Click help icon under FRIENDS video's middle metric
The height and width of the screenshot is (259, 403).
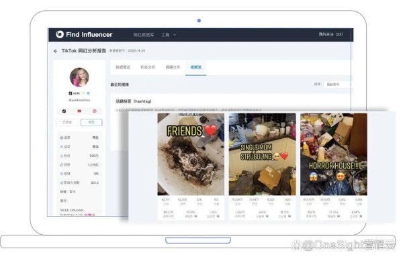[195, 216]
